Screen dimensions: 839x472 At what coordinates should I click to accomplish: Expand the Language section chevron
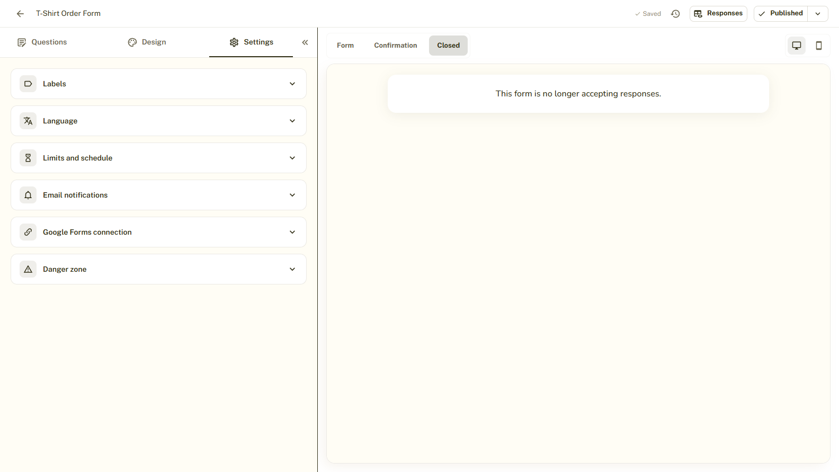tap(292, 121)
